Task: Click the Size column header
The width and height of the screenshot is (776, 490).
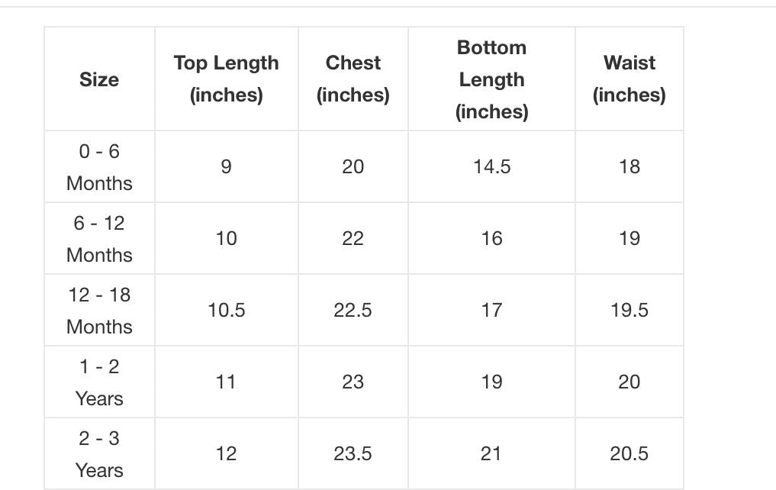Action: pyautogui.click(x=99, y=79)
